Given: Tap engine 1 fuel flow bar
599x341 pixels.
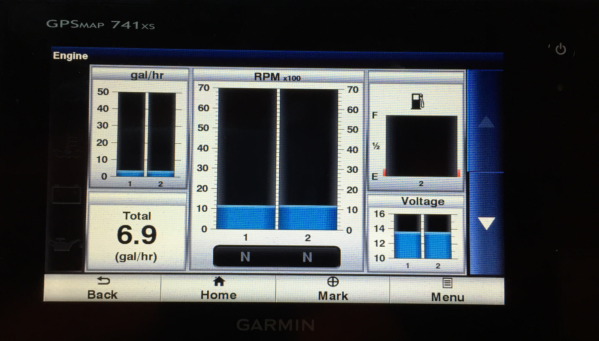Looking at the screenshot, I should (131, 134).
